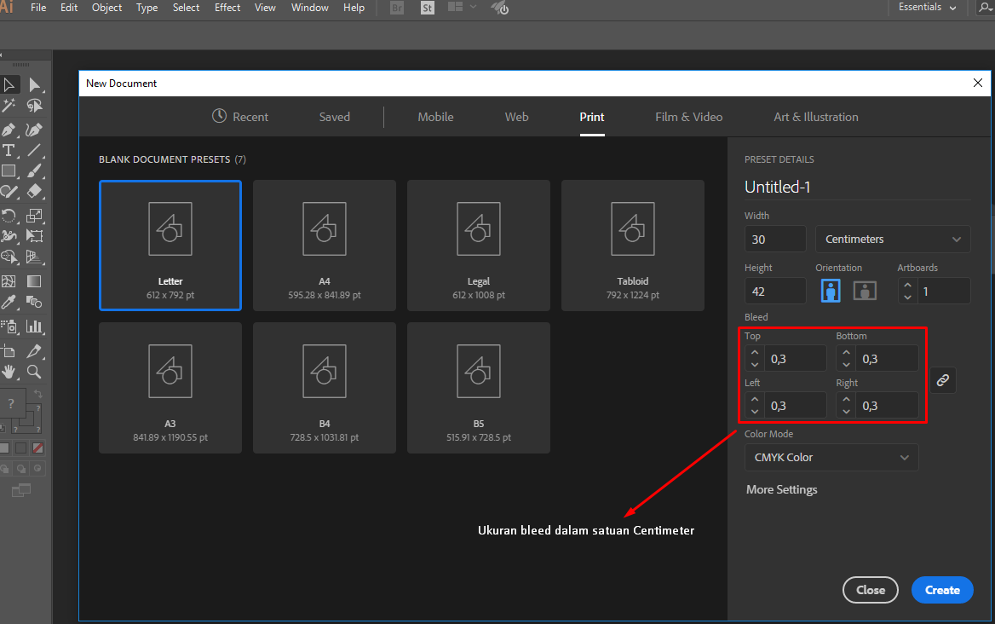995x624 pixels.
Task: Select the Line Segment tool
Action: click(x=34, y=150)
